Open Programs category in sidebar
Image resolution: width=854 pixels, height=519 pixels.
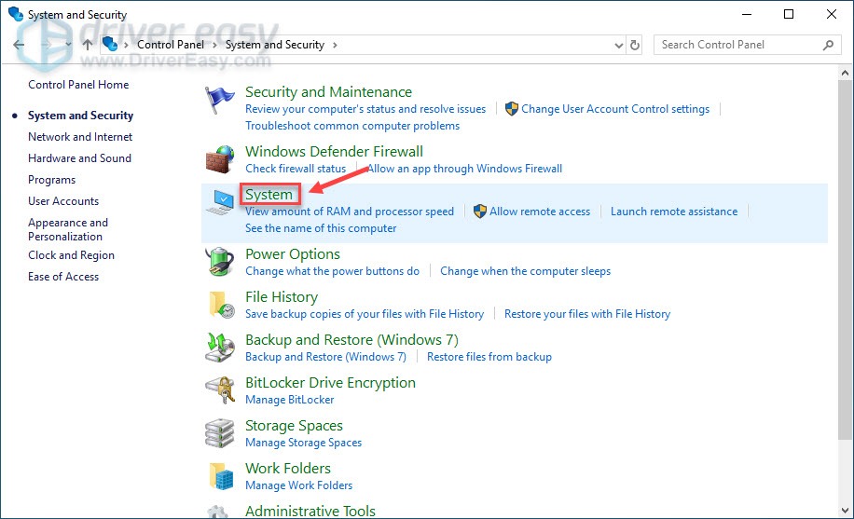click(51, 180)
